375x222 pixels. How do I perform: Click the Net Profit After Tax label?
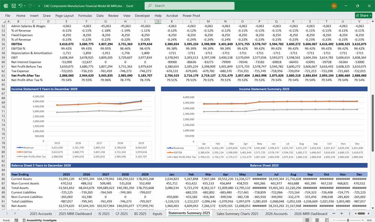tap(25, 76)
